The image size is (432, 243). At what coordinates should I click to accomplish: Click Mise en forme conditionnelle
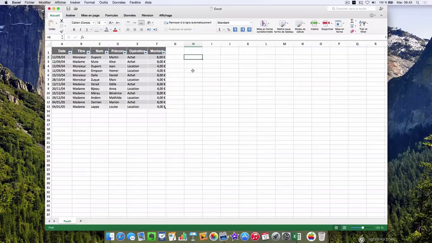click(265, 26)
